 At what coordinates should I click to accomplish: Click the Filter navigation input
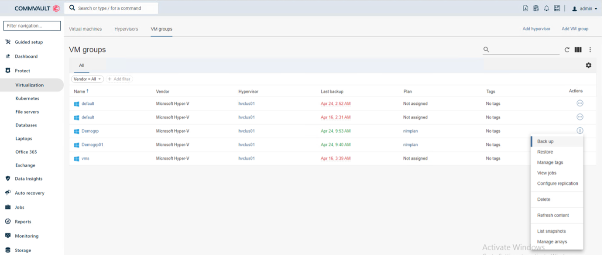32,26
